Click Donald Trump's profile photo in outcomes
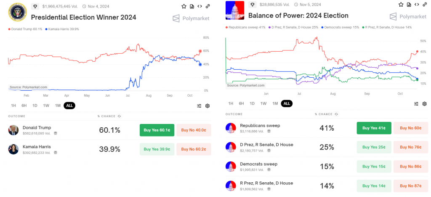This screenshot has width=431, height=197. click(13, 130)
